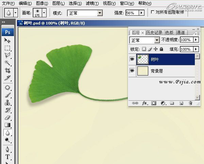Hide the 树叶 layer
This screenshot has width=204, height=164.
pyautogui.click(x=132, y=59)
